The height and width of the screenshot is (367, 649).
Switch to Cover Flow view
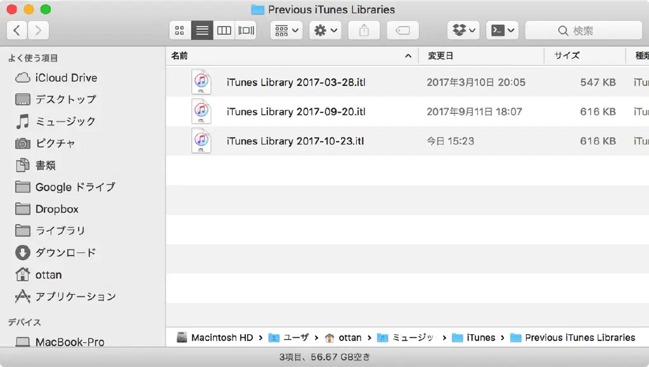pyautogui.click(x=246, y=30)
